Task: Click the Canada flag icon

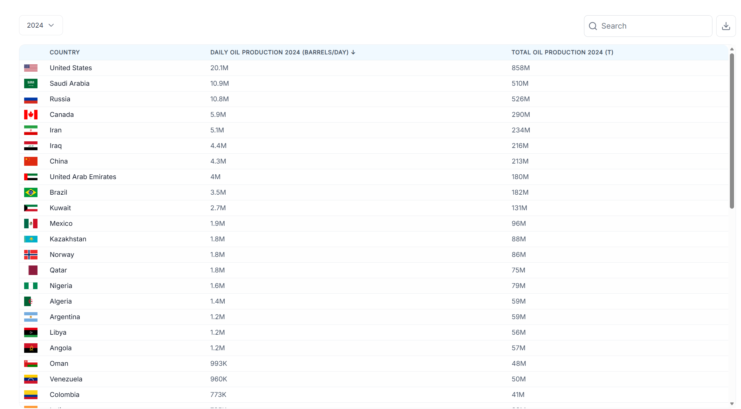Action: tap(31, 115)
